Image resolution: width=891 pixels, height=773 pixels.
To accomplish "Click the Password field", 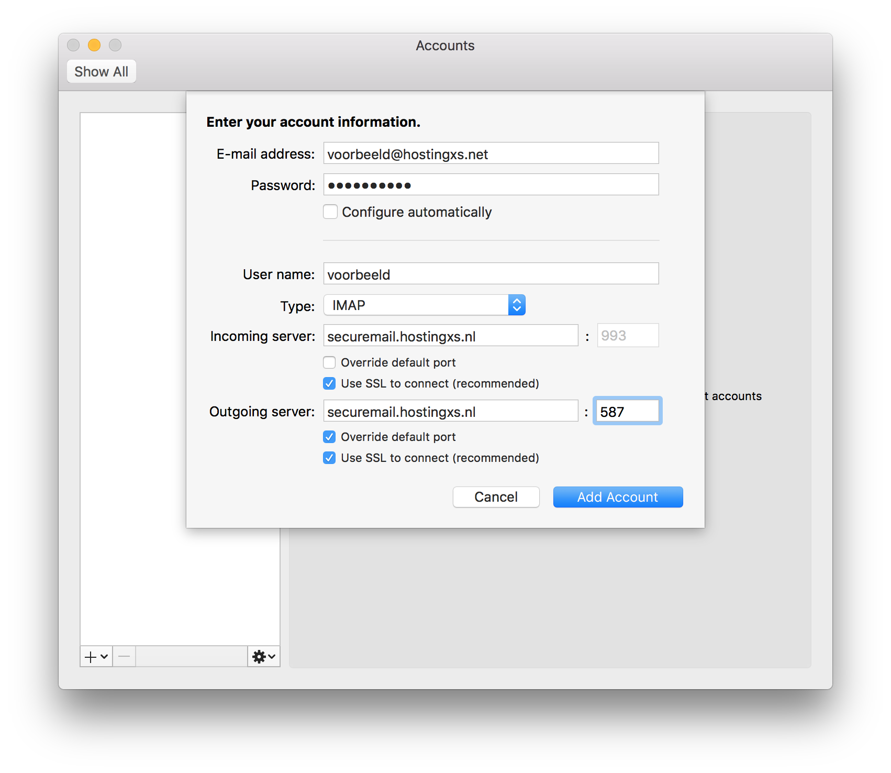I will pos(491,185).
